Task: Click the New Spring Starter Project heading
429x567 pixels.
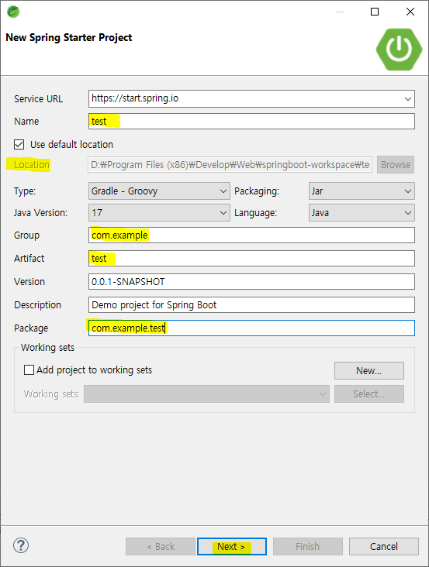Action: click(69, 38)
